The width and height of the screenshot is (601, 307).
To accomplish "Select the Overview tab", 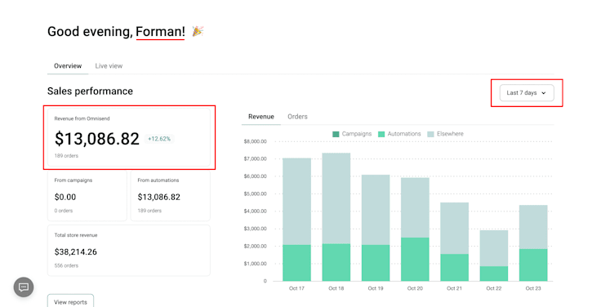I will (68, 66).
